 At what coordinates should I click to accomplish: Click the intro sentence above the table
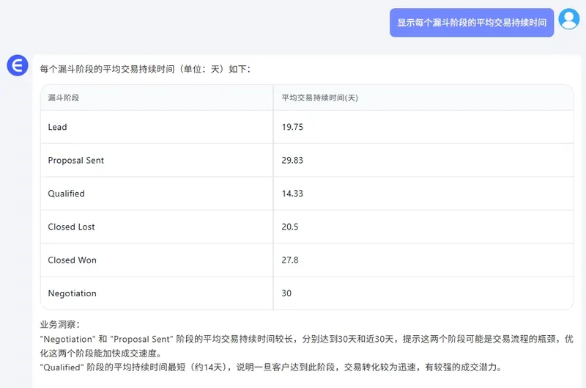[x=145, y=69]
